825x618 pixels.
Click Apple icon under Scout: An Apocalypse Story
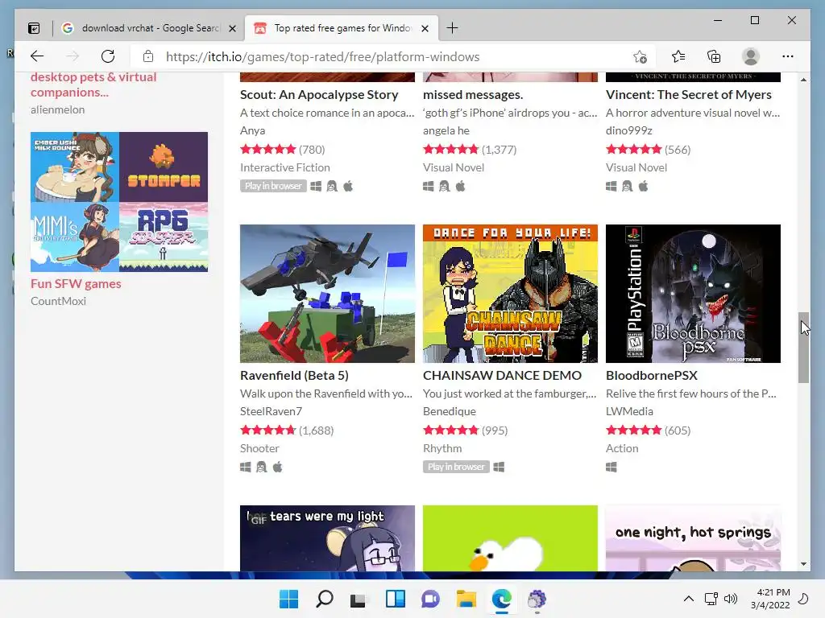coord(348,186)
